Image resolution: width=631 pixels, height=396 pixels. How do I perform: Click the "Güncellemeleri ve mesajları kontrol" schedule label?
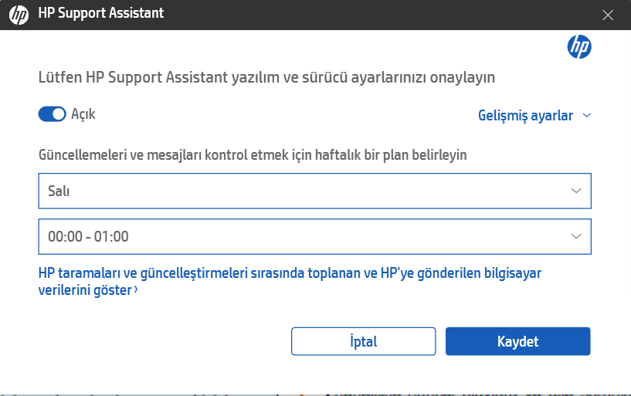tap(253, 154)
